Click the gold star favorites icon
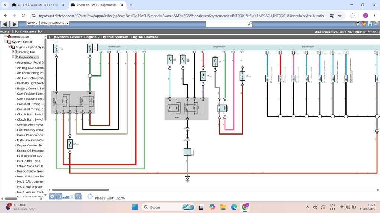The height and width of the screenshot is (213, 380). pos(364,23)
